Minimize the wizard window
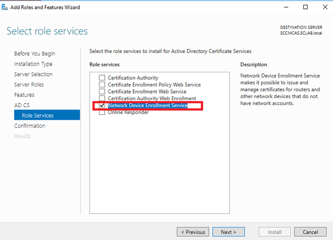The width and height of the screenshot is (333, 240). click(286, 7)
